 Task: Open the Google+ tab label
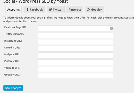tap(97, 10)
